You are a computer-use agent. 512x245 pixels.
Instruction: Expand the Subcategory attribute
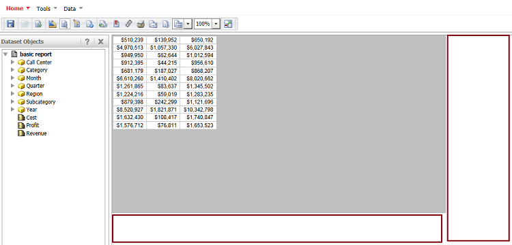(13, 101)
